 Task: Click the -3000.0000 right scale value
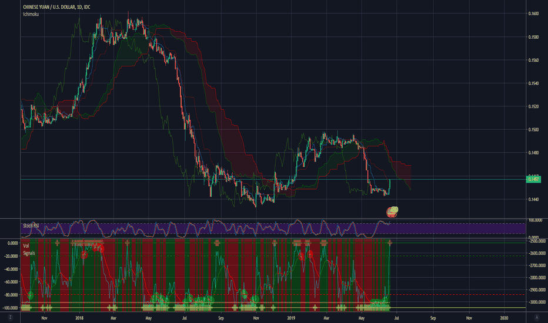(537, 302)
